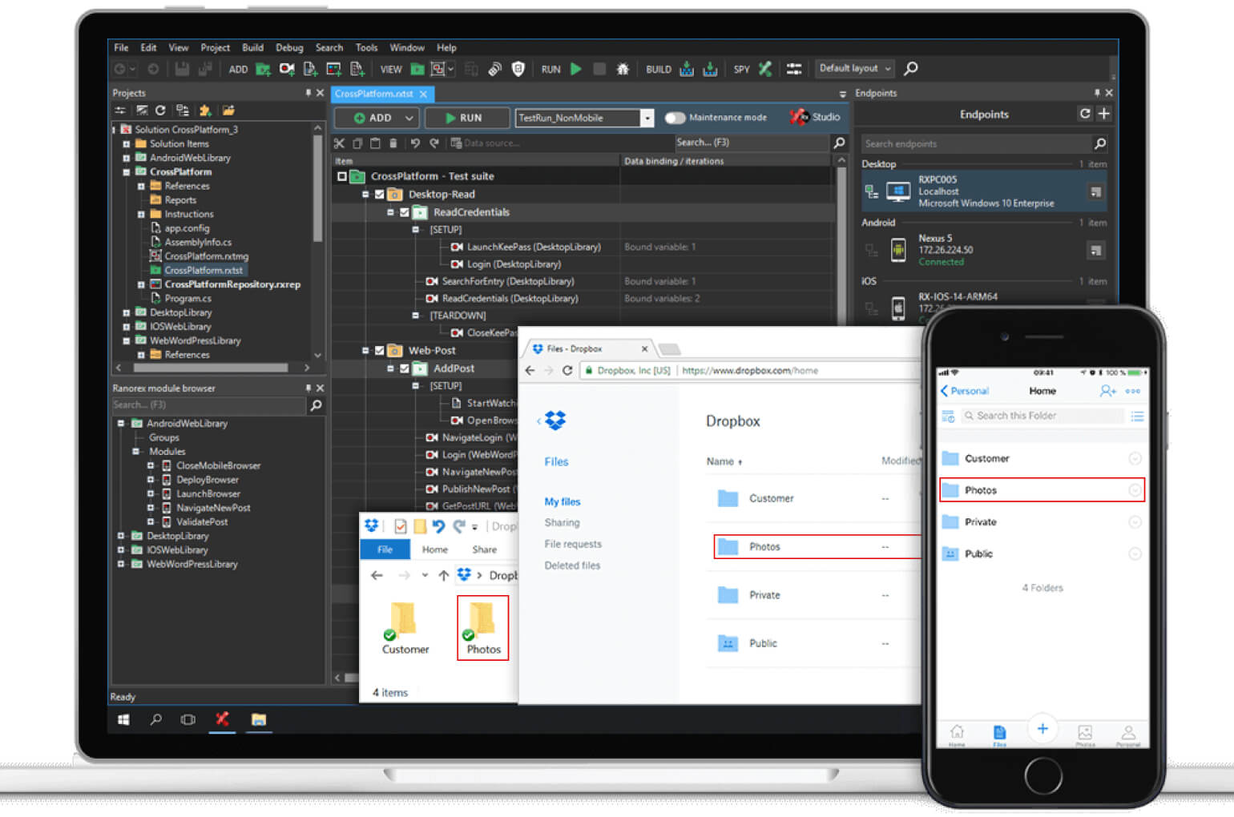This screenshot has height=817, width=1234.
Task: Toggle Maintenance mode switch
Action: (674, 117)
